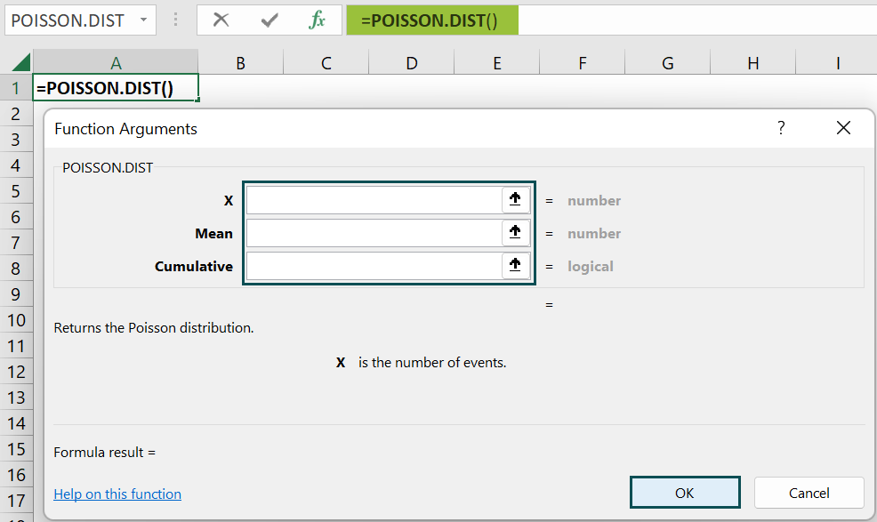Click the 'logical' type hint text

pyautogui.click(x=591, y=266)
